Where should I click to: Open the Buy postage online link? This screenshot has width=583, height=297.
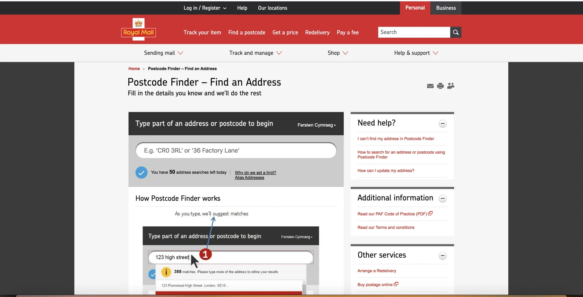tap(378, 285)
